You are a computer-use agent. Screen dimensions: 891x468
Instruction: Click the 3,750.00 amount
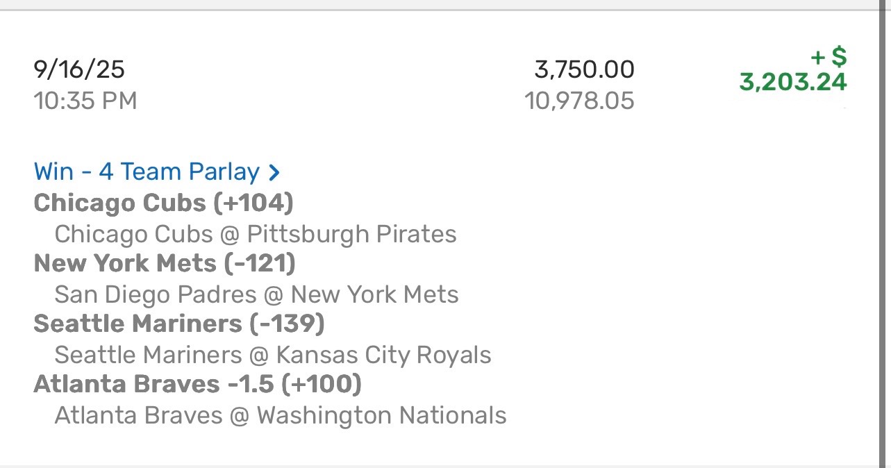(584, 69)
